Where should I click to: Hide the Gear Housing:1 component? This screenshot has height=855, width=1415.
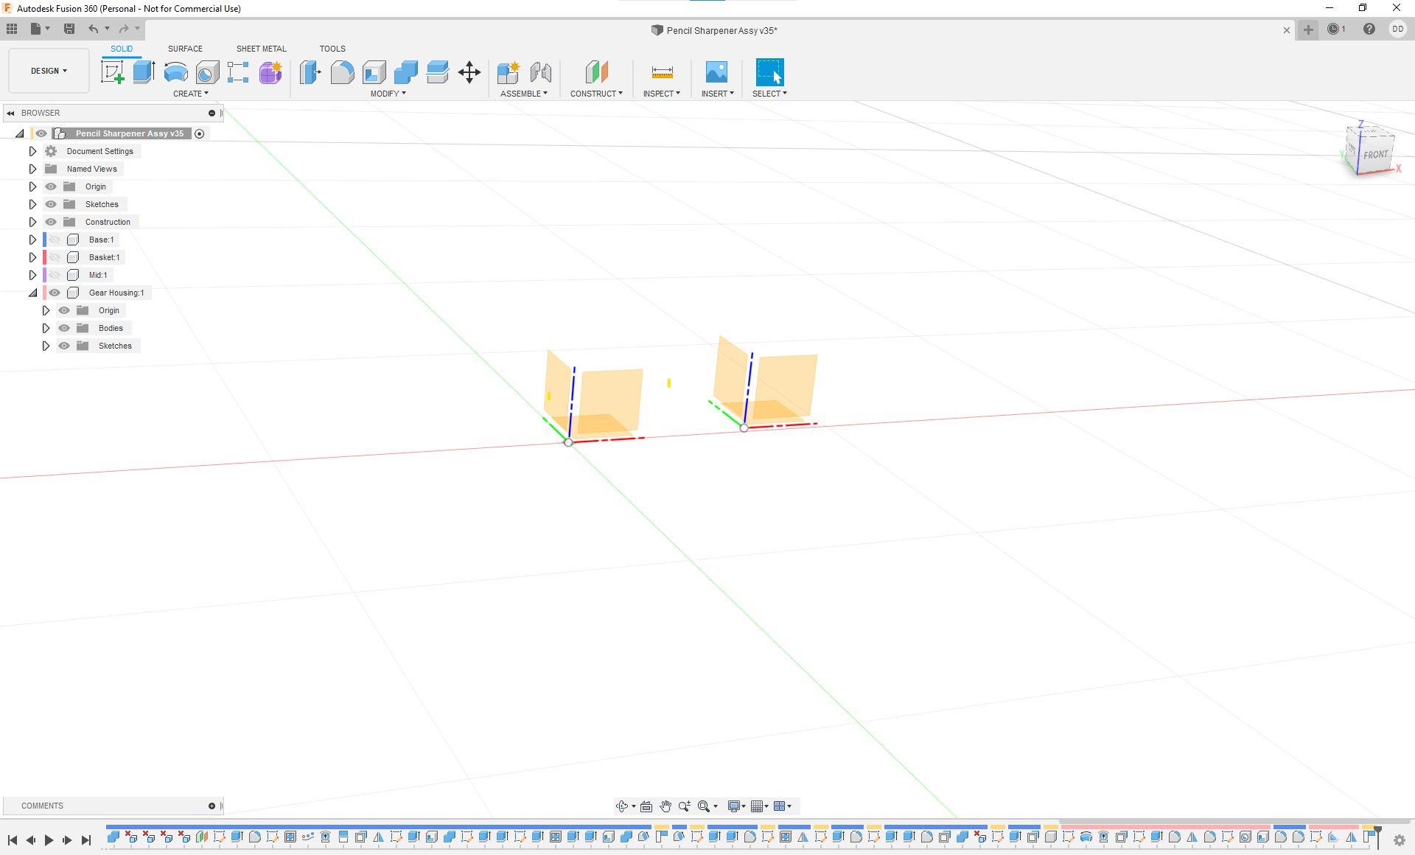pyautogui.click(x=55, y=293)
